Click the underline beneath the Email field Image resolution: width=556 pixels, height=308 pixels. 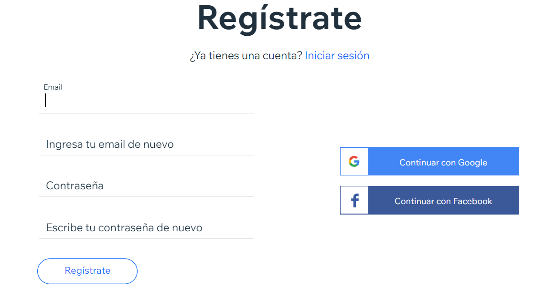[146, 113]
